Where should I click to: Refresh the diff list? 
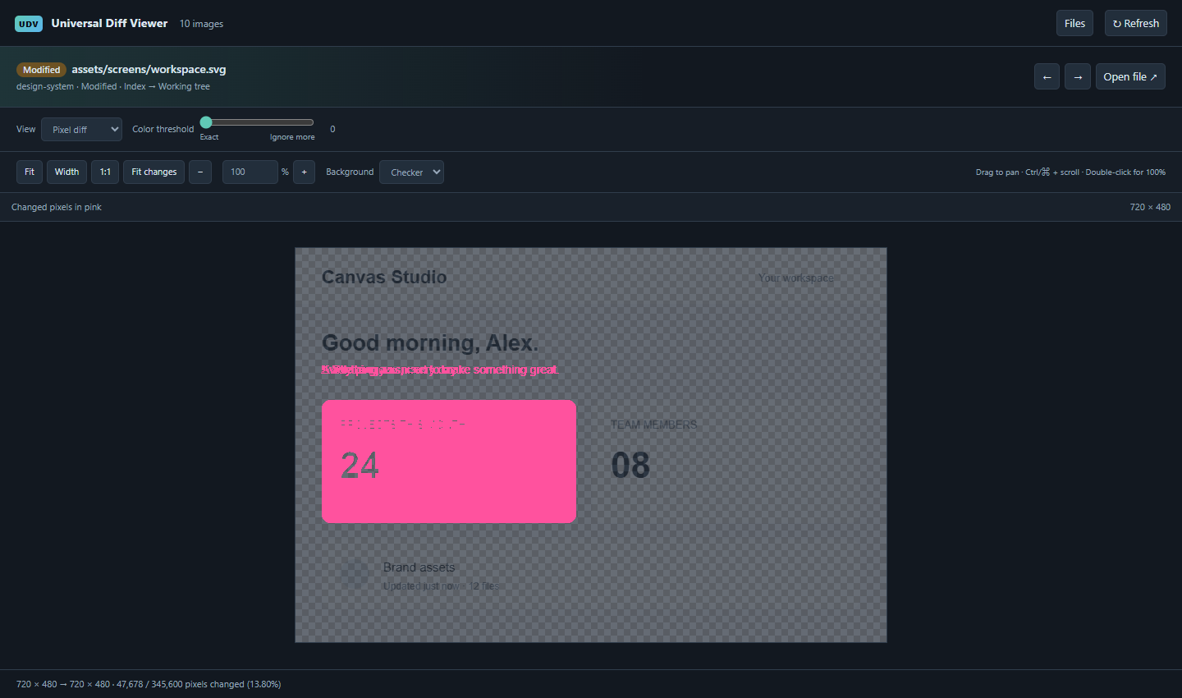[x=1136, y=23]
